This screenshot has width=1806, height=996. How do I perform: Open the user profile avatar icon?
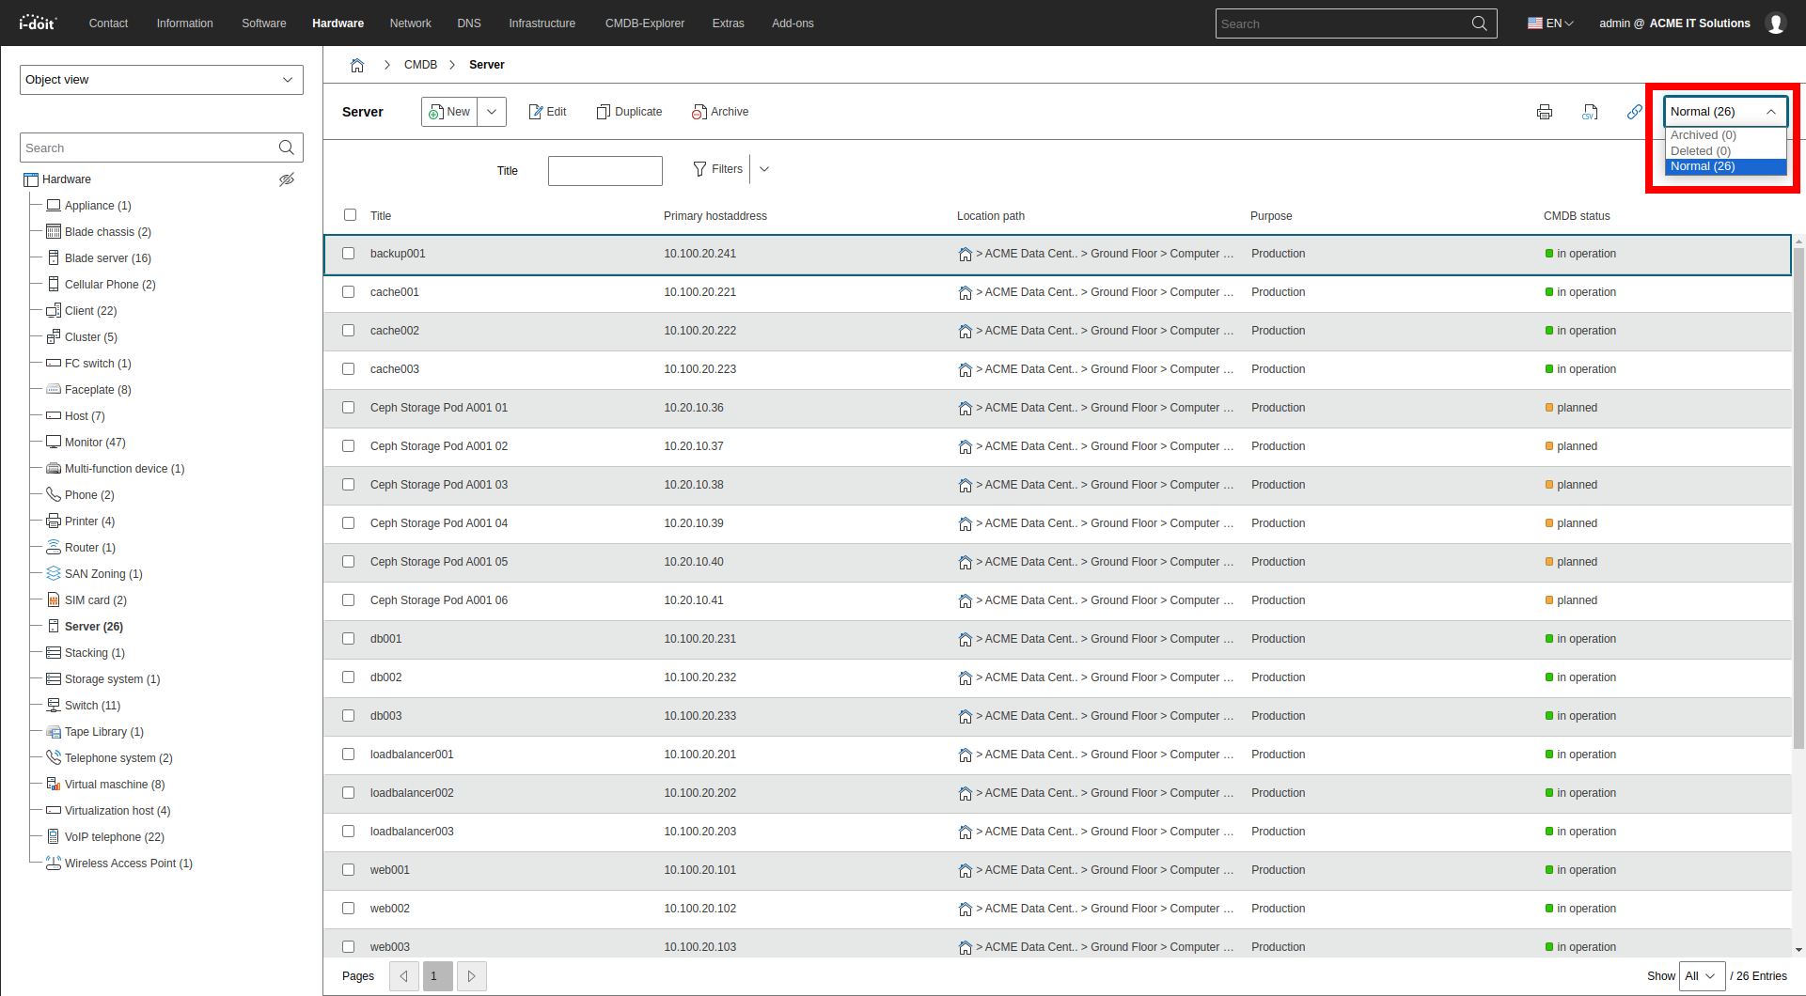1776,23
